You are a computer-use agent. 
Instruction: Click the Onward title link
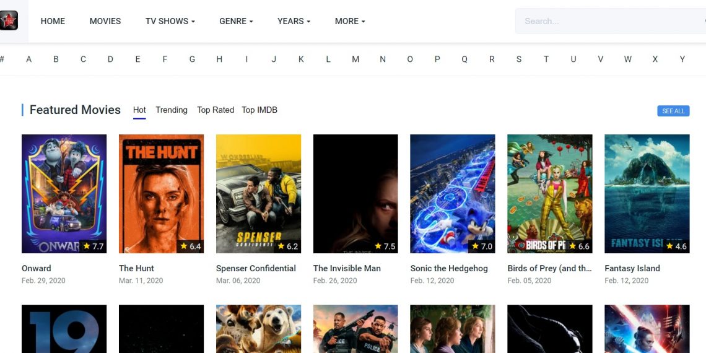tap(37, 268)
